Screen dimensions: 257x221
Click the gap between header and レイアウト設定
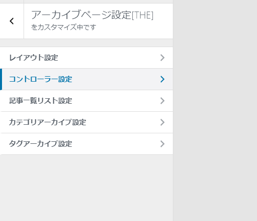pyautogui.click(x=86, y=43)
